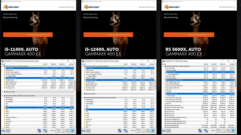
Task: Open the opendata.blender.org link in R5 5600X launcher
Action: [x=227, y=7]
